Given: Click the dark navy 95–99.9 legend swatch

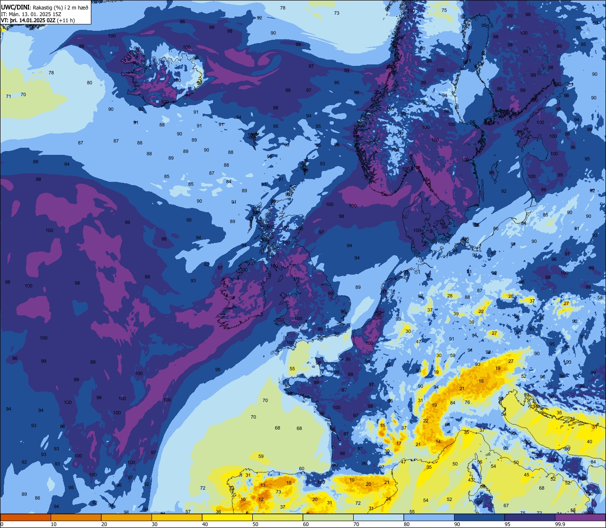Looking at the screenshot, I should [530, 517].
